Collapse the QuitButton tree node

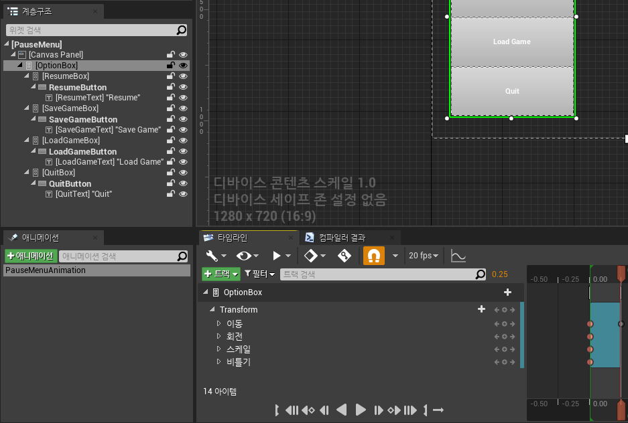pos(34,183)
